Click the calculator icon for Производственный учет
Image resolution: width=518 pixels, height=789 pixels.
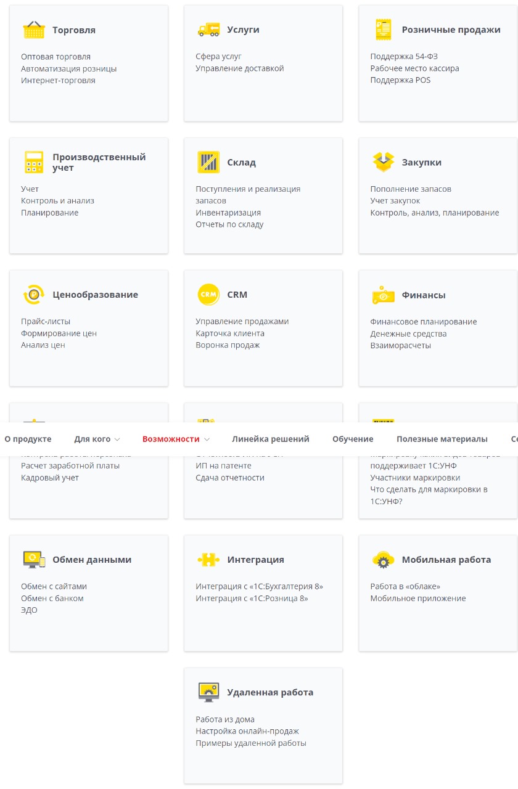(x=33, y=162)
